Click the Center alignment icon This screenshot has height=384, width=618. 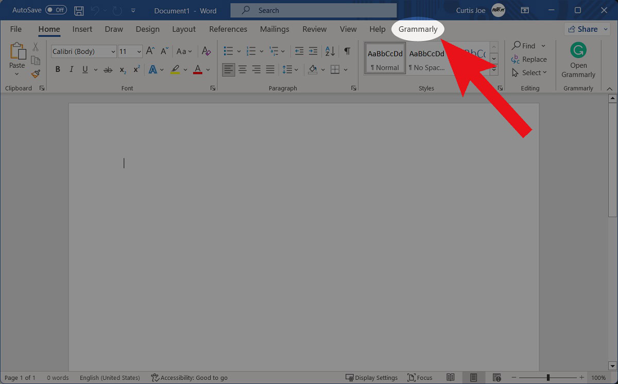click(x=243, y=69)
